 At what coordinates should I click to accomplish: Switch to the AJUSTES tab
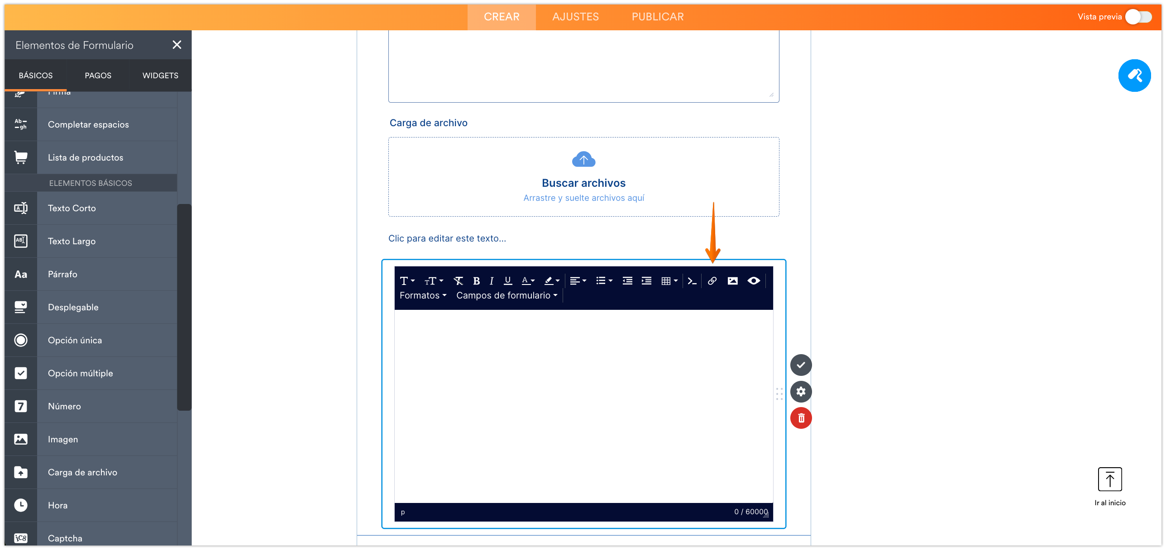[x=575, y=17]
